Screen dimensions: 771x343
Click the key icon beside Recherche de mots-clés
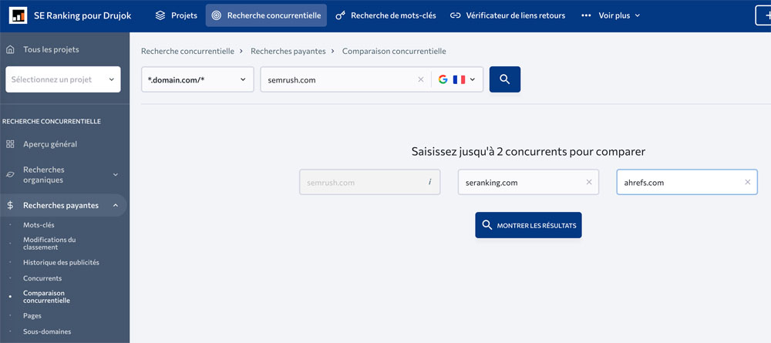[x=340, y=15]
